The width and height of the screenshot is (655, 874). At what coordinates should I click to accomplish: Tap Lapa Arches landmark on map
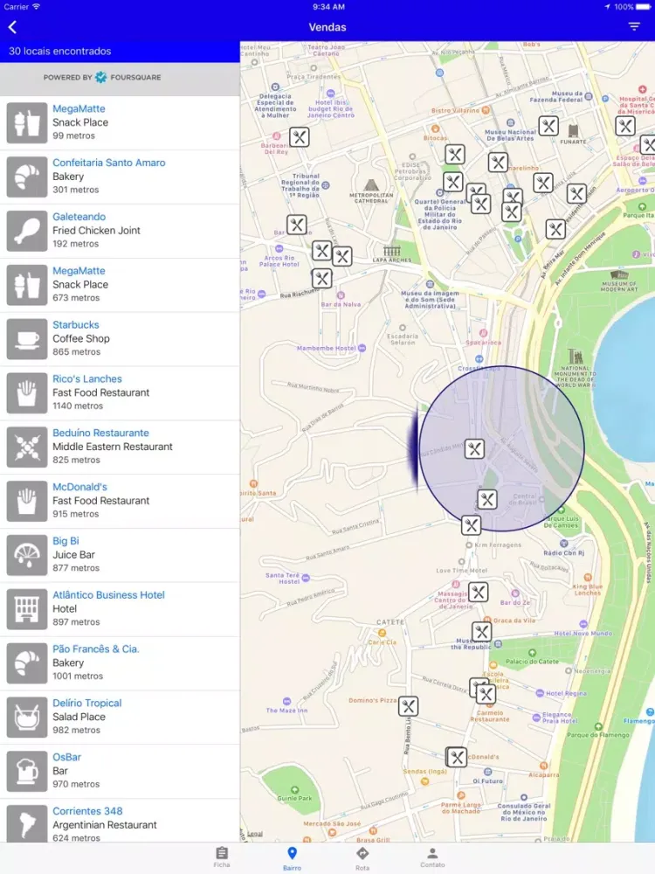pos(392,253)
